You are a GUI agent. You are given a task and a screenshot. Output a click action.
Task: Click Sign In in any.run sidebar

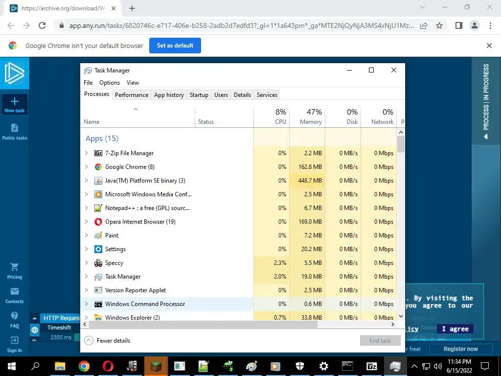[x=14, y=344]
